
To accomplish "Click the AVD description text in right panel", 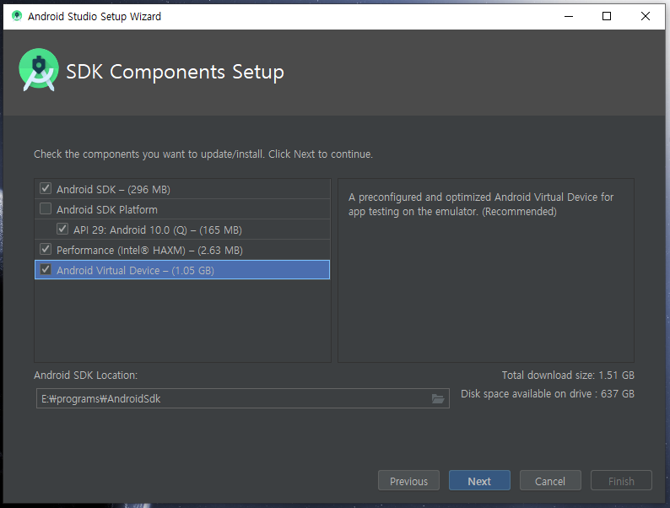I will (481, 204).
